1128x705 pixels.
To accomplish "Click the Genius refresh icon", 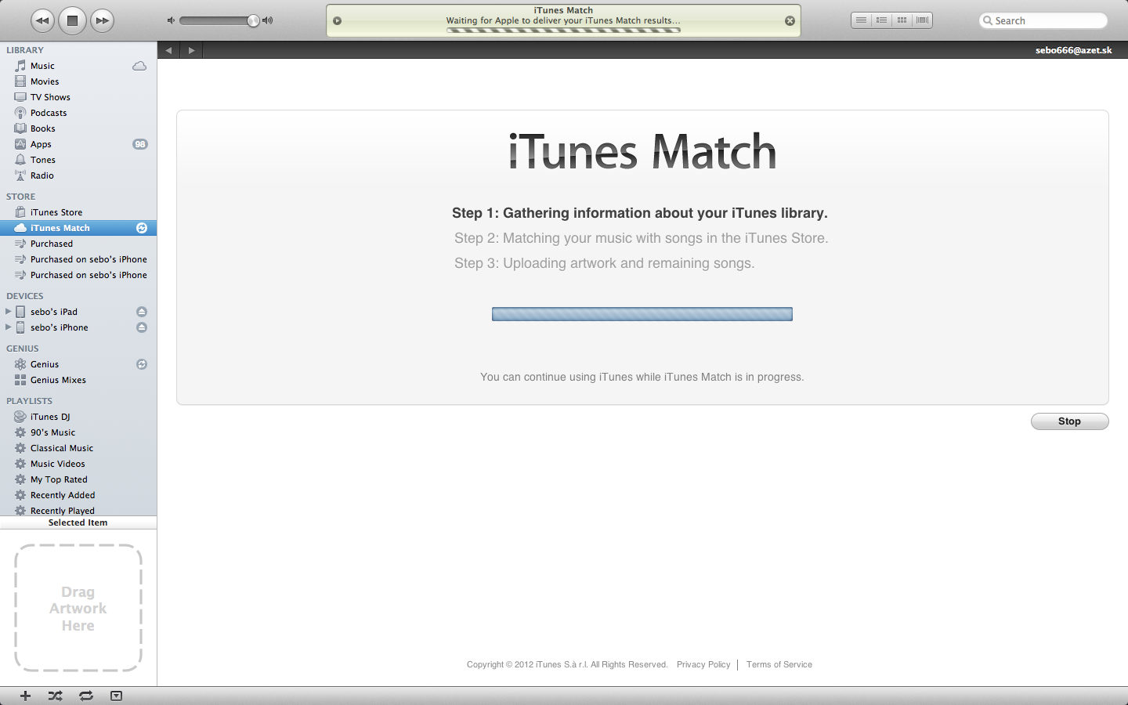I will click(142, 364).
